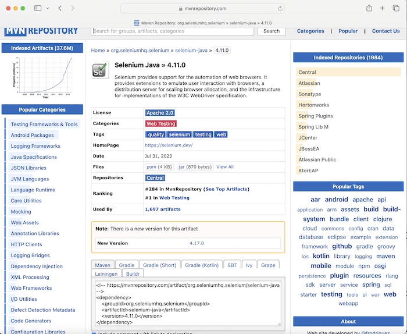
Task: Reload page with the refresh icon
Action: point(280,9)
